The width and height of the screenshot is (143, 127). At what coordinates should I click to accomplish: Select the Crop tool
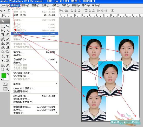(3, 34)
